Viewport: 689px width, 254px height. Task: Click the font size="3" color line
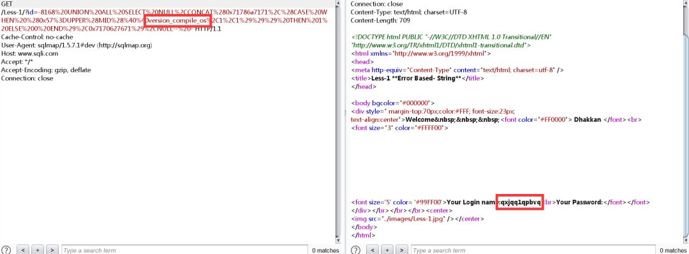tap(399, 128)
